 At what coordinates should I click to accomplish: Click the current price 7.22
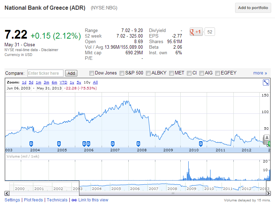click(16, 34)
